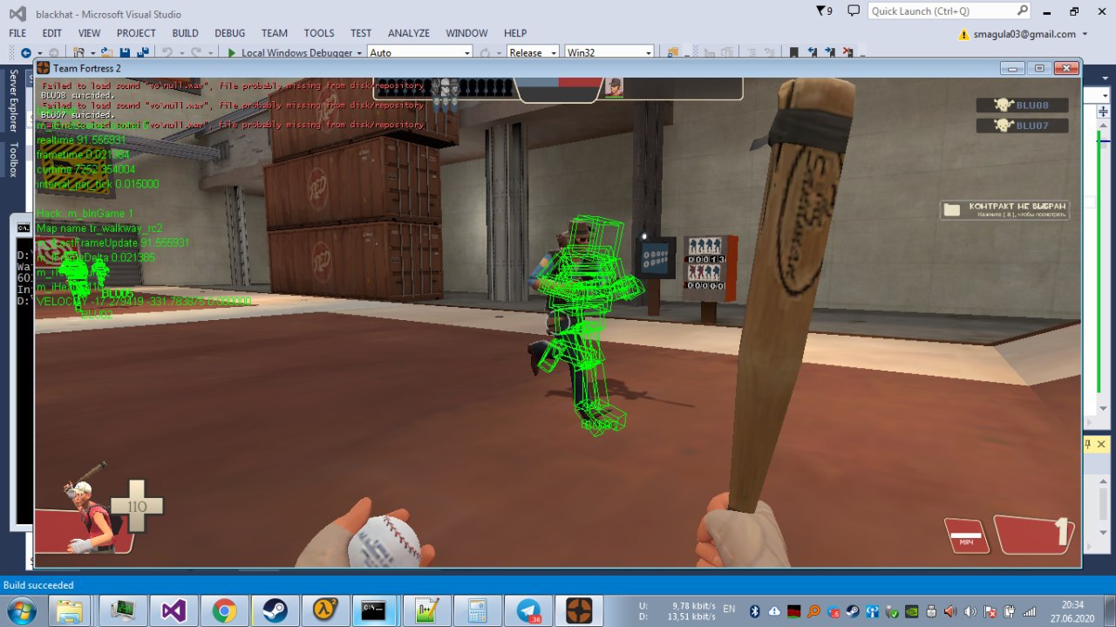The height and width of the screenshot is (627, 1116).
Task: Open the VIEW menu
Action: [x=89, y=33]
